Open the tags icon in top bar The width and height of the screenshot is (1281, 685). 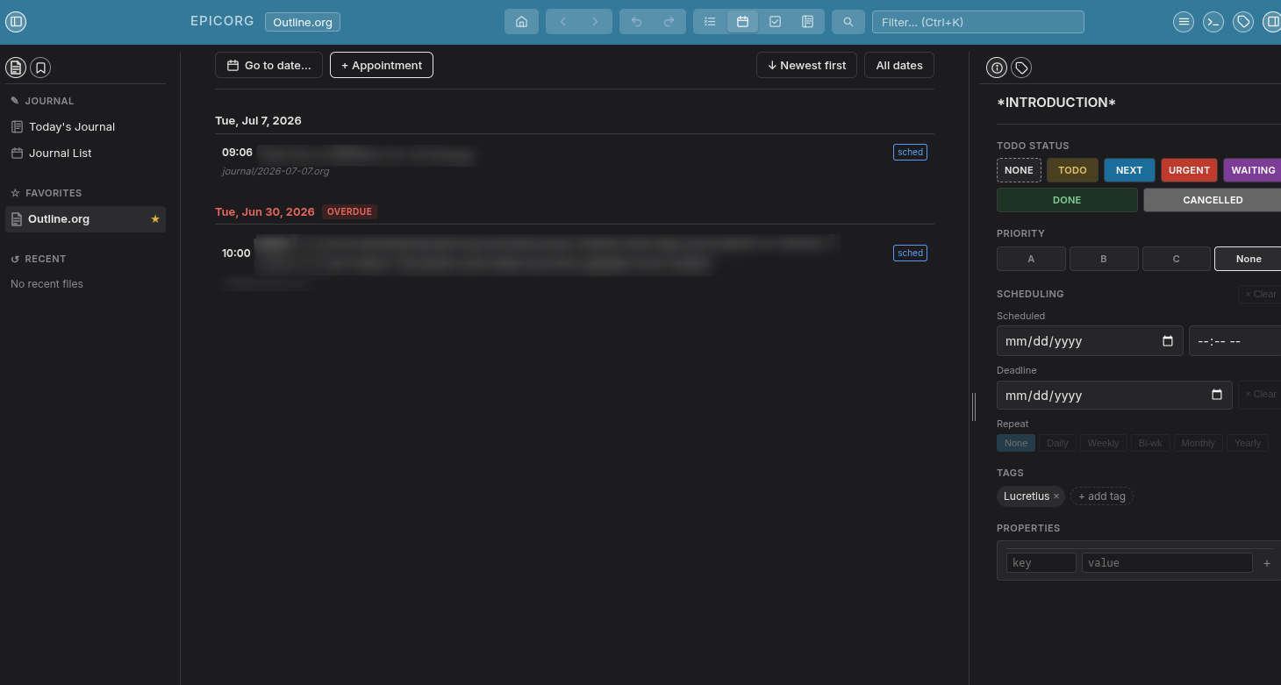click(1243, 22)
